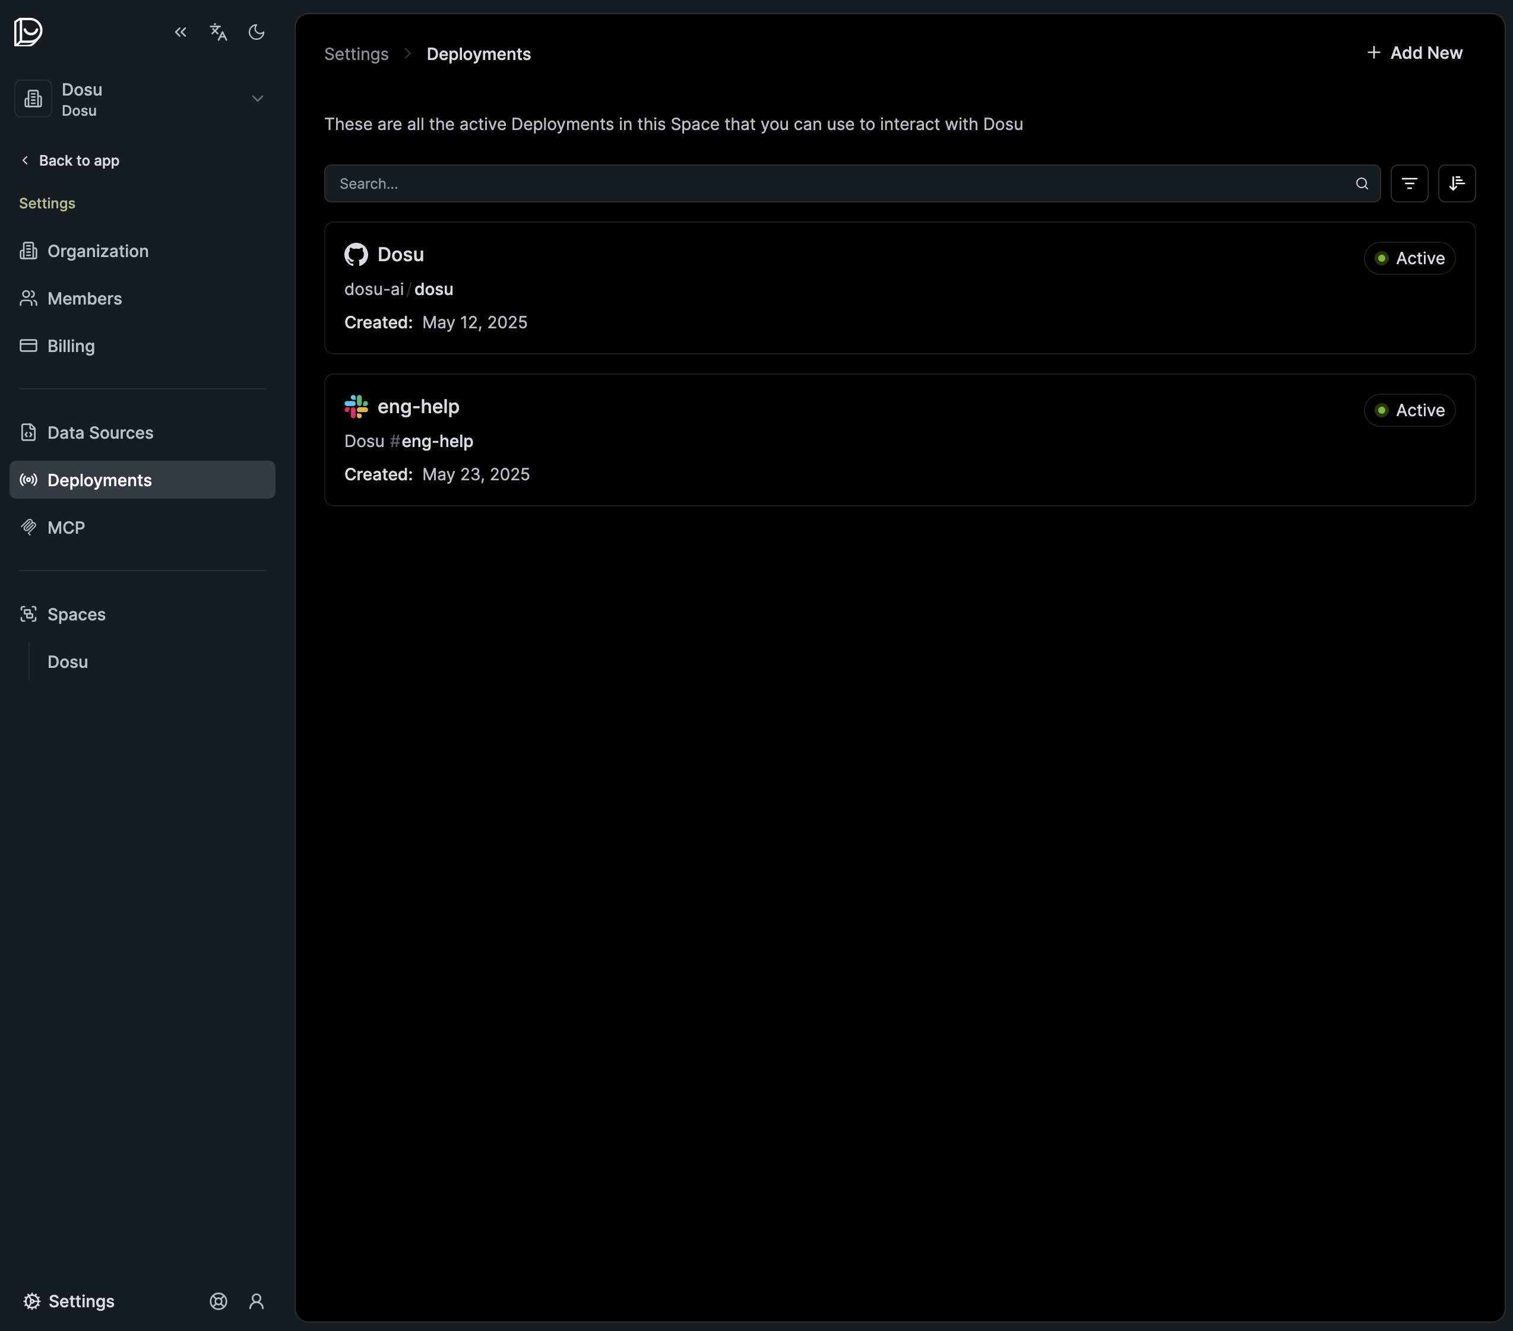Expand the Dosu organization switcher dropdown
The image size is (1513, 1331).
257,99
